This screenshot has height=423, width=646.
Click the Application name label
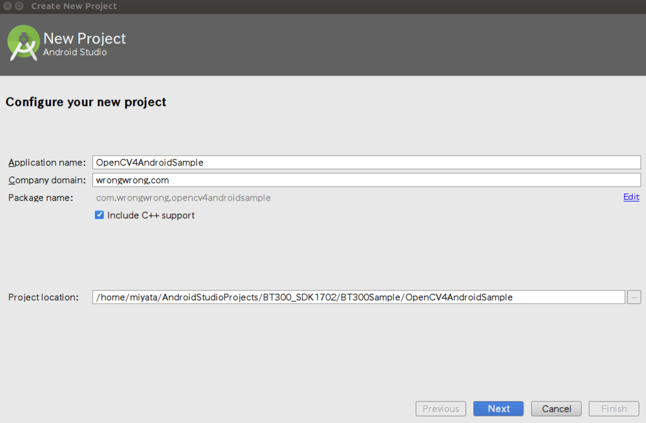47,162
